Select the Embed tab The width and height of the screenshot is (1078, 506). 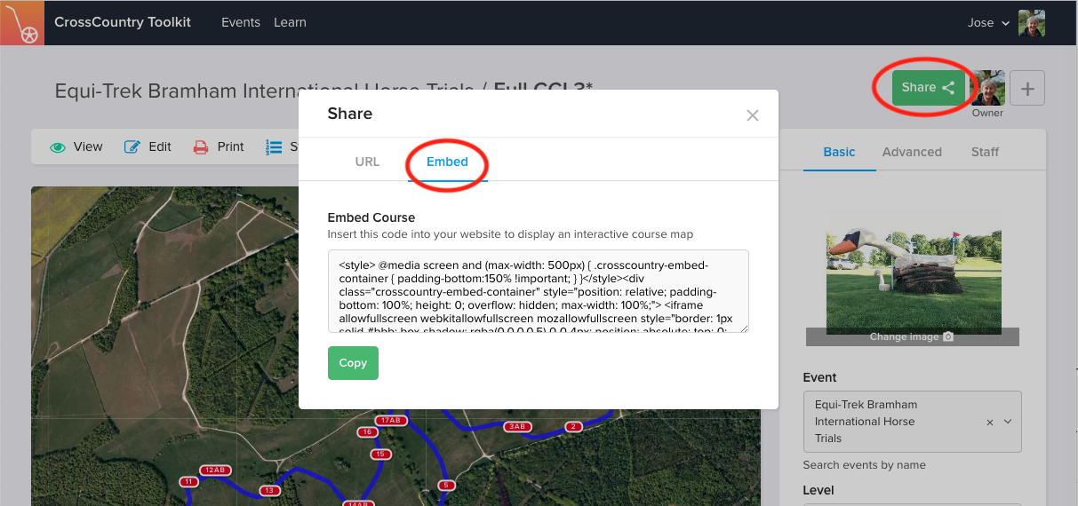tap(447, 162)
